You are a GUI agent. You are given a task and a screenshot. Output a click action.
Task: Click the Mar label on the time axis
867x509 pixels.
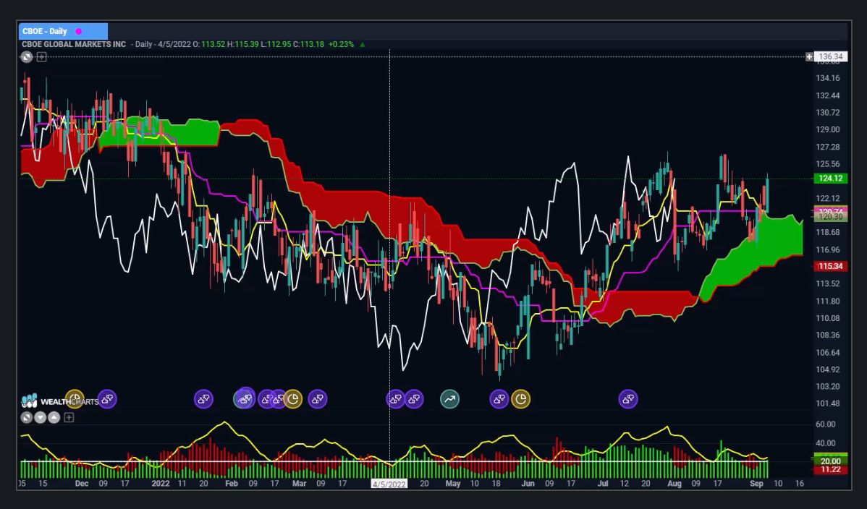pos(299,483)
